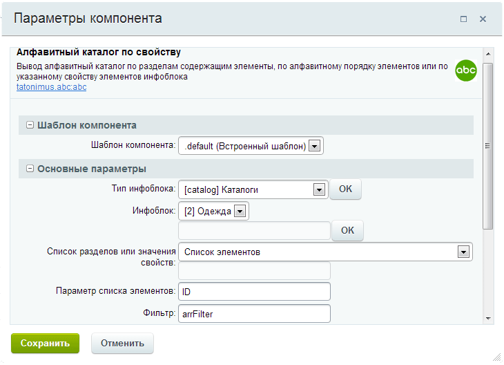504x365 pixels.
Task: Open the Список элементов dropdown
Action: (463, 252)
